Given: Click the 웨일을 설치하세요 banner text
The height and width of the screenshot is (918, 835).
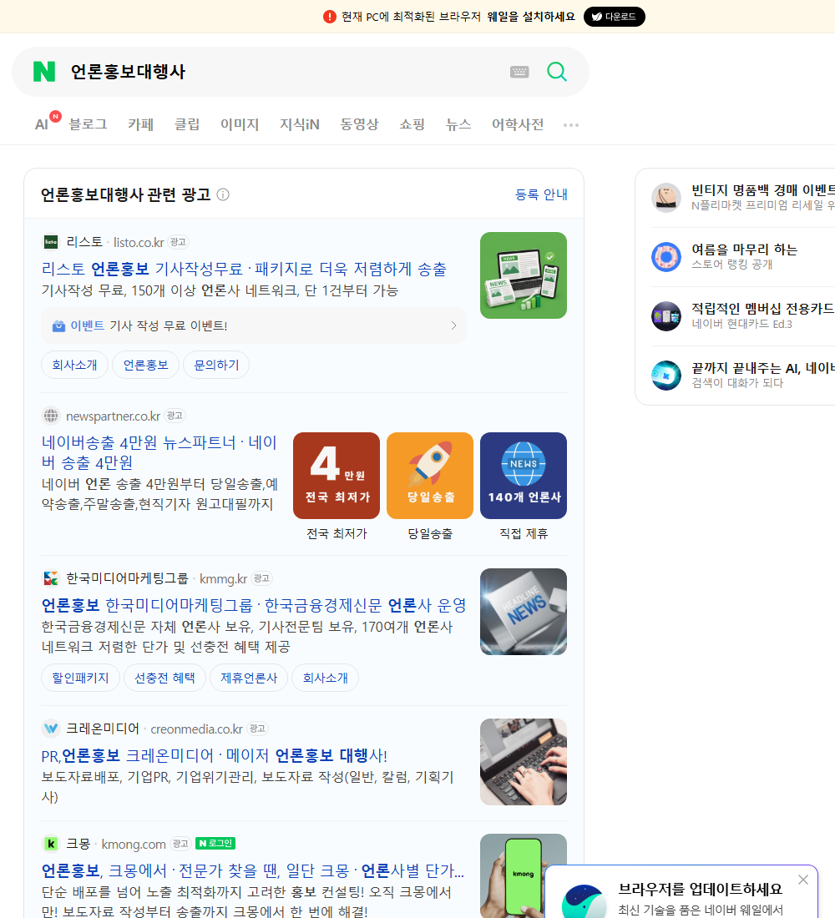Looking at the screenshot, I should click(531, 17).
